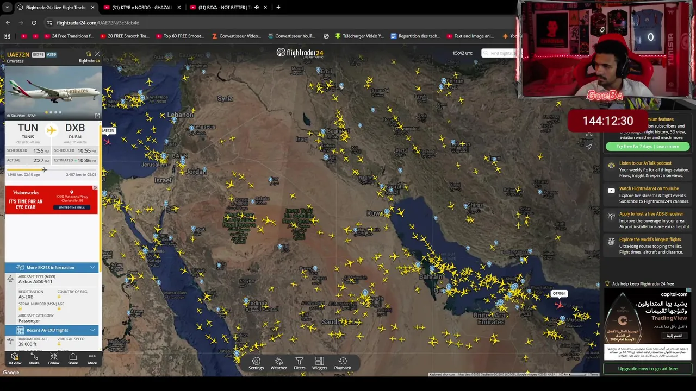Click the QTR964 red aircraft on map

pyautogui.click(x=559, y=304)
